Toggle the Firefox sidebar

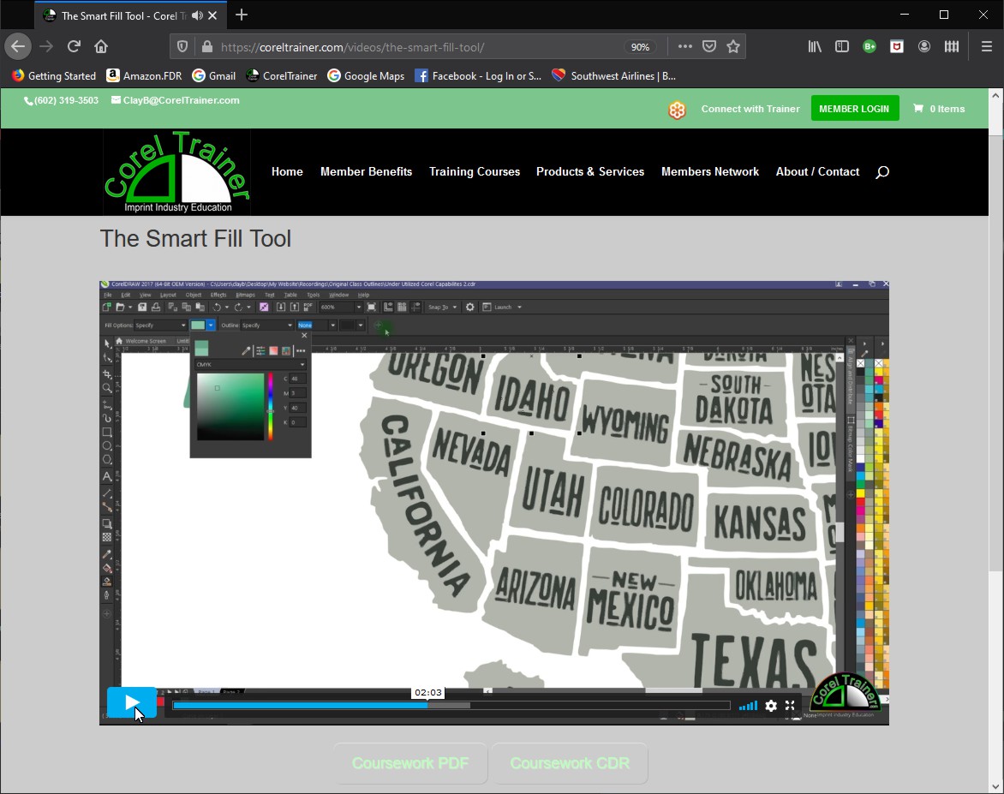point(842,47)
